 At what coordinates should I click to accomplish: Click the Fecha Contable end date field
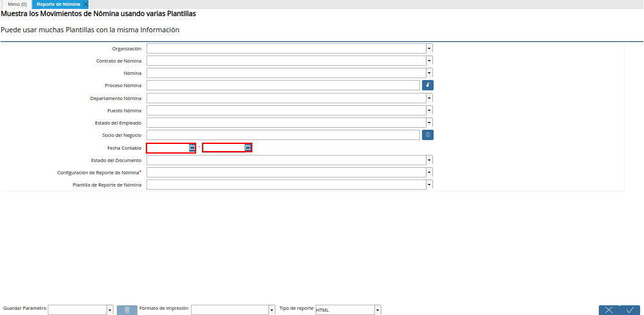point(224,148)
